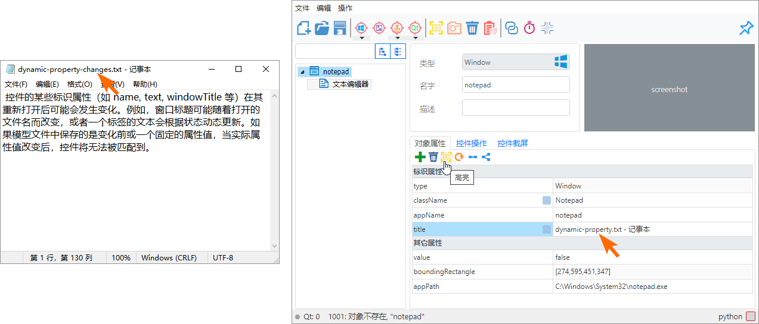Image resolution: width=759 pixels, height=324 pixels.
Task: Open dropdown arrow under Qt spy icon
Action: click(x=415, y=38)
